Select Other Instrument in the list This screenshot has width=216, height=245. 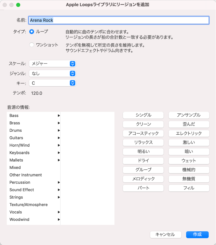[x=33, y=175]
